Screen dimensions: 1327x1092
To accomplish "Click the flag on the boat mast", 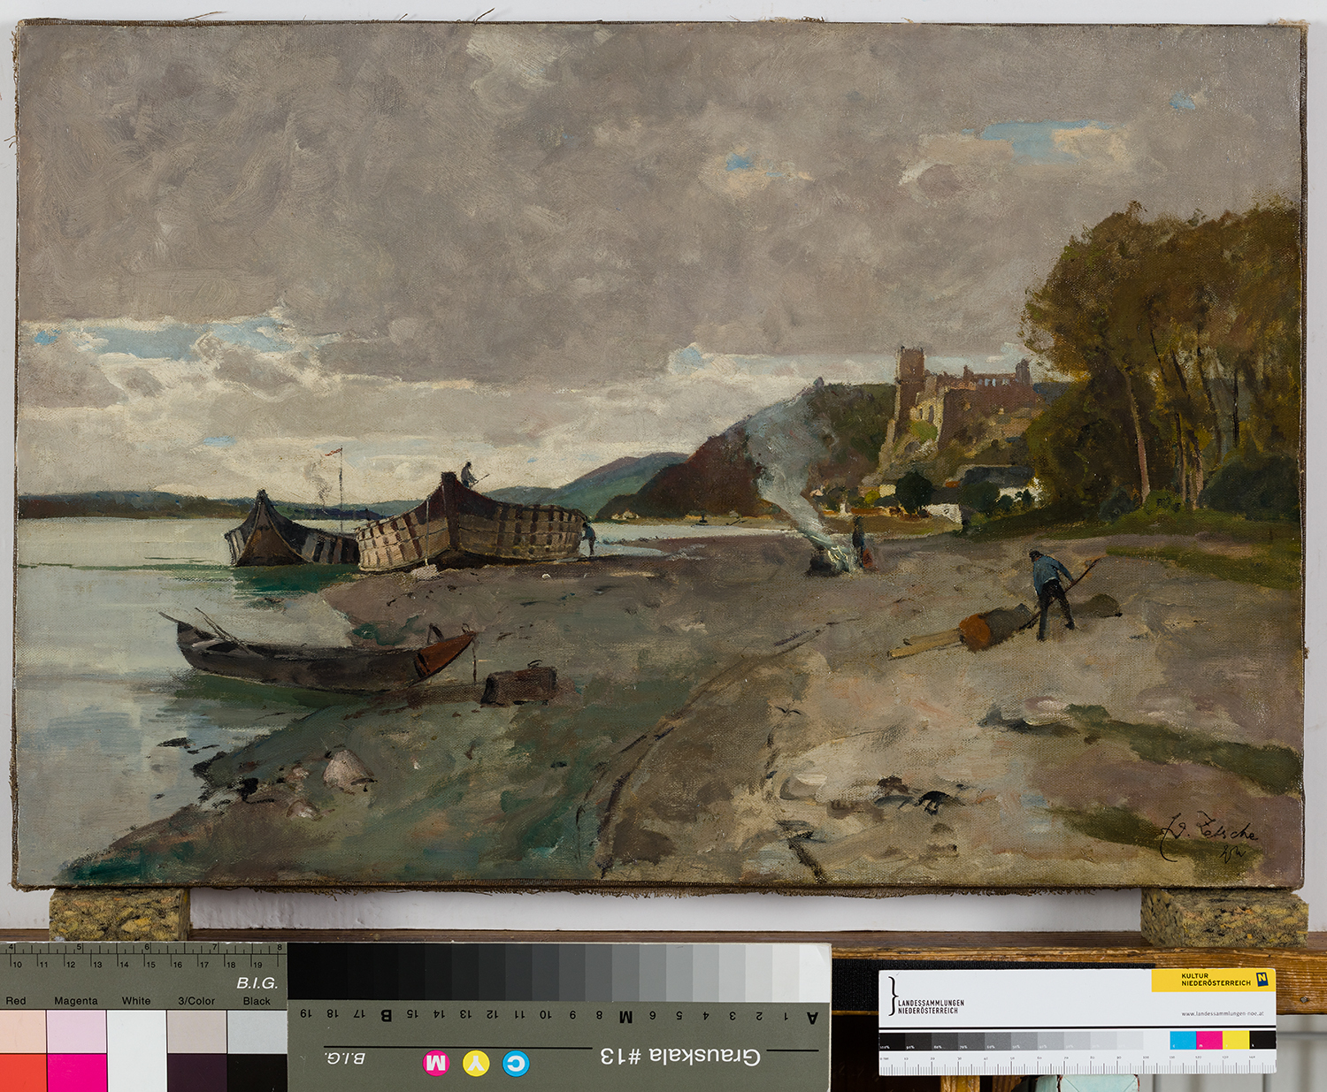I will coord(334,454).
